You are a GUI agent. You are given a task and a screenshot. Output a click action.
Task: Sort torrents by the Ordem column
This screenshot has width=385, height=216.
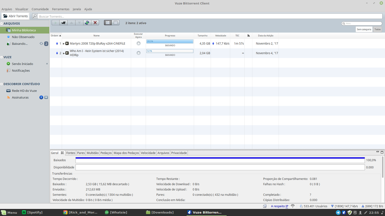tap(56, 36)
